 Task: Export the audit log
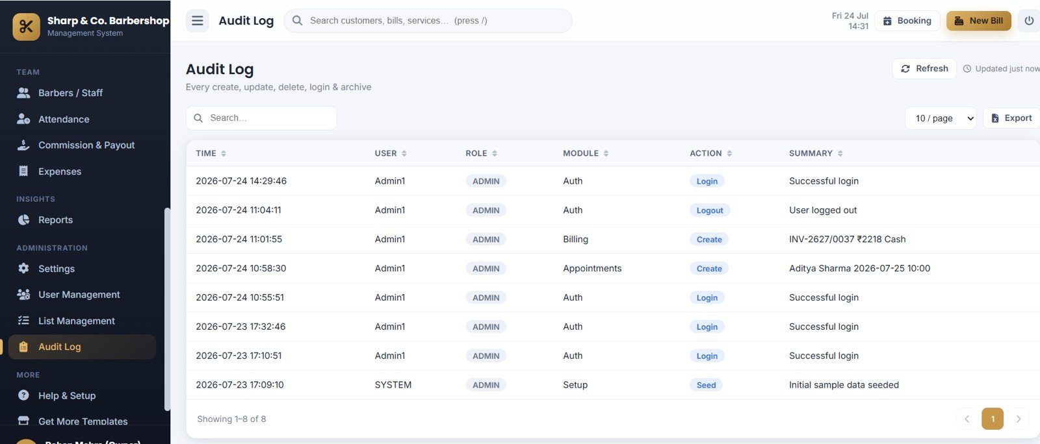pyautogui.click(x=1011, y=118)
